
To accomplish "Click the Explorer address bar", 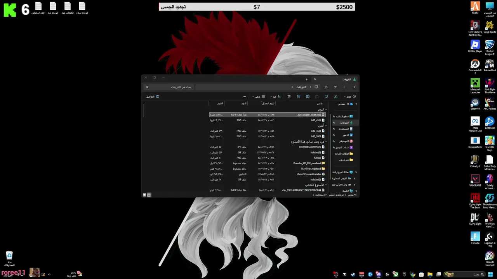I will click(x=258, y=87).
